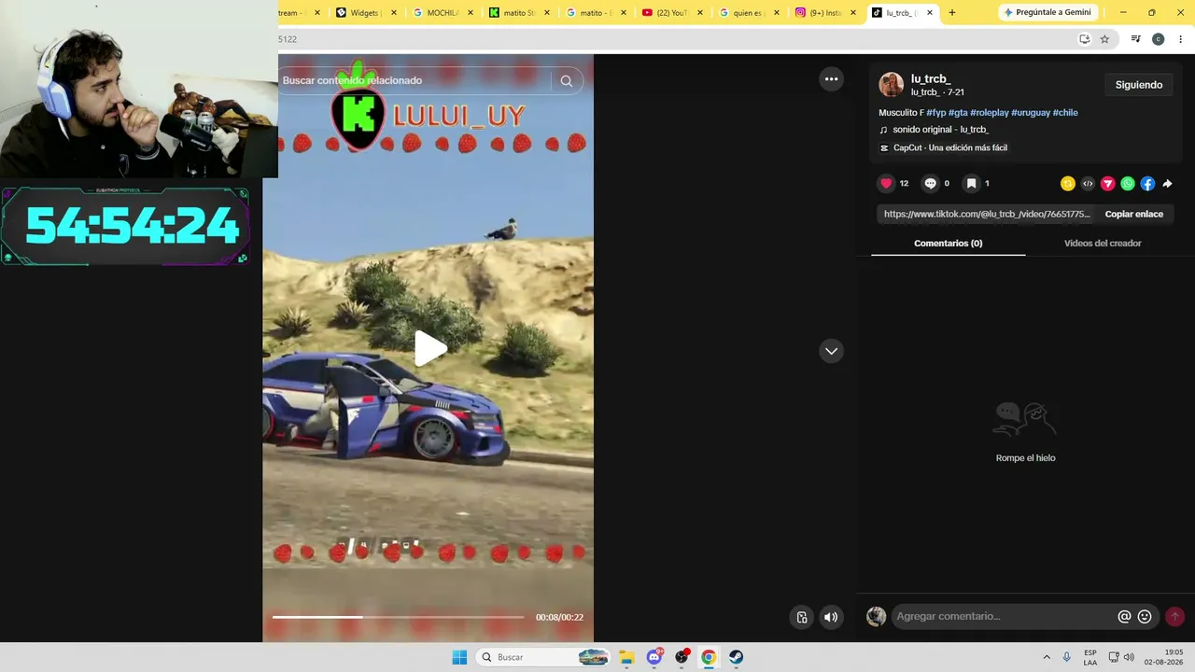The width and height of the screenshot is (1195, 672).
Task: Get embed code with the embed icon
Action: [1088, 184]
